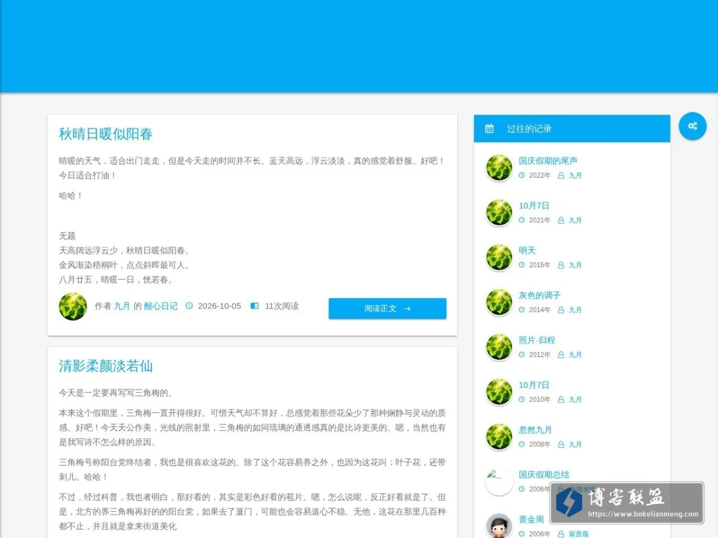Open sidebar entry 灰色的调子

[x=540, y=295]
